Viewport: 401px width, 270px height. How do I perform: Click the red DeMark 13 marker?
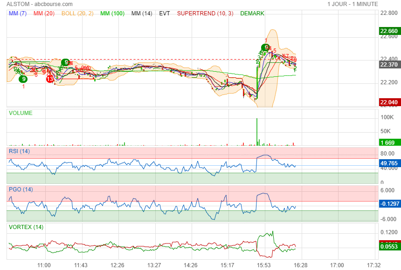point(50,79)
